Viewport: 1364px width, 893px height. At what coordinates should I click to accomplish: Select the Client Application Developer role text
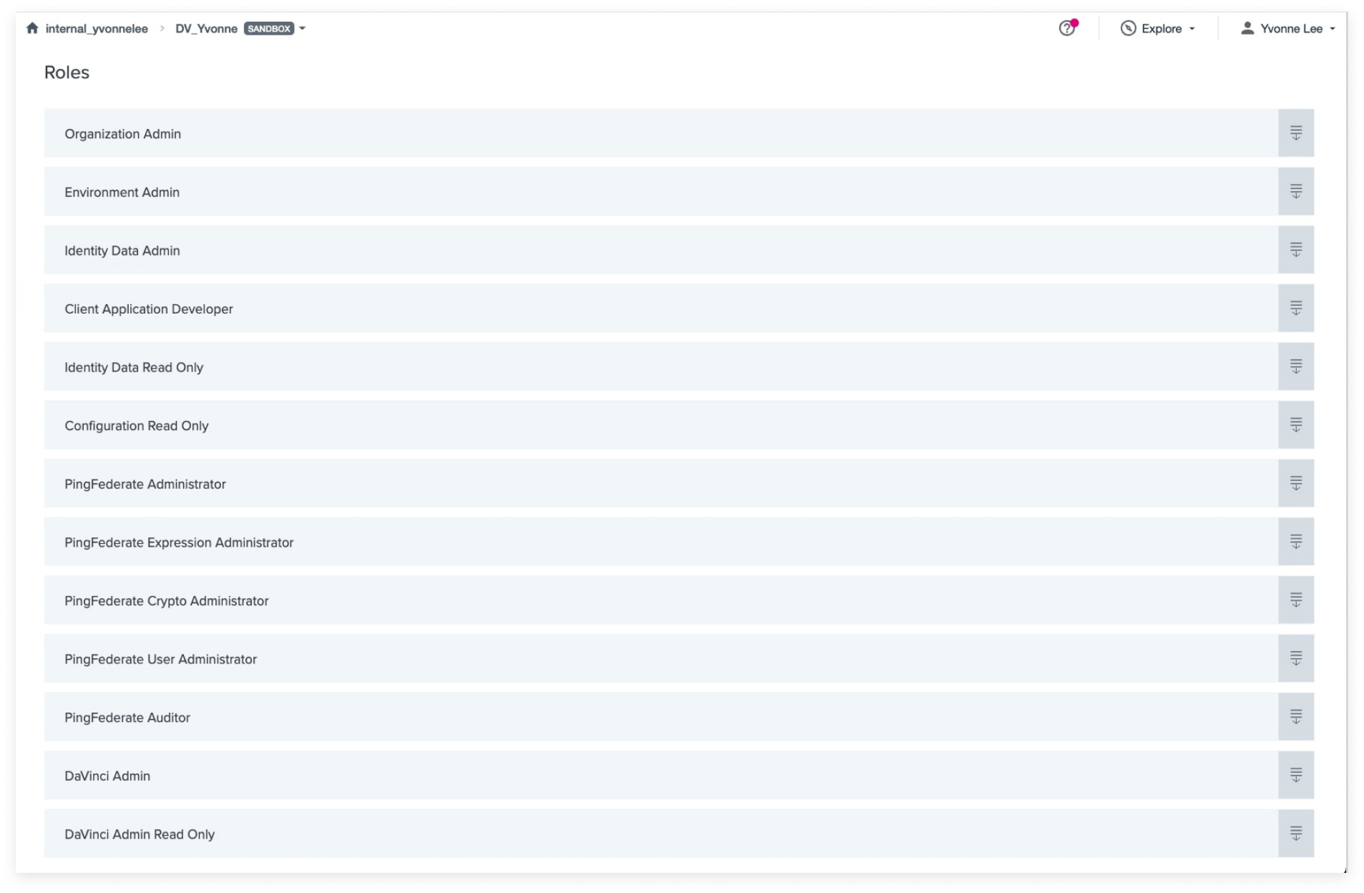click(148, 309)
